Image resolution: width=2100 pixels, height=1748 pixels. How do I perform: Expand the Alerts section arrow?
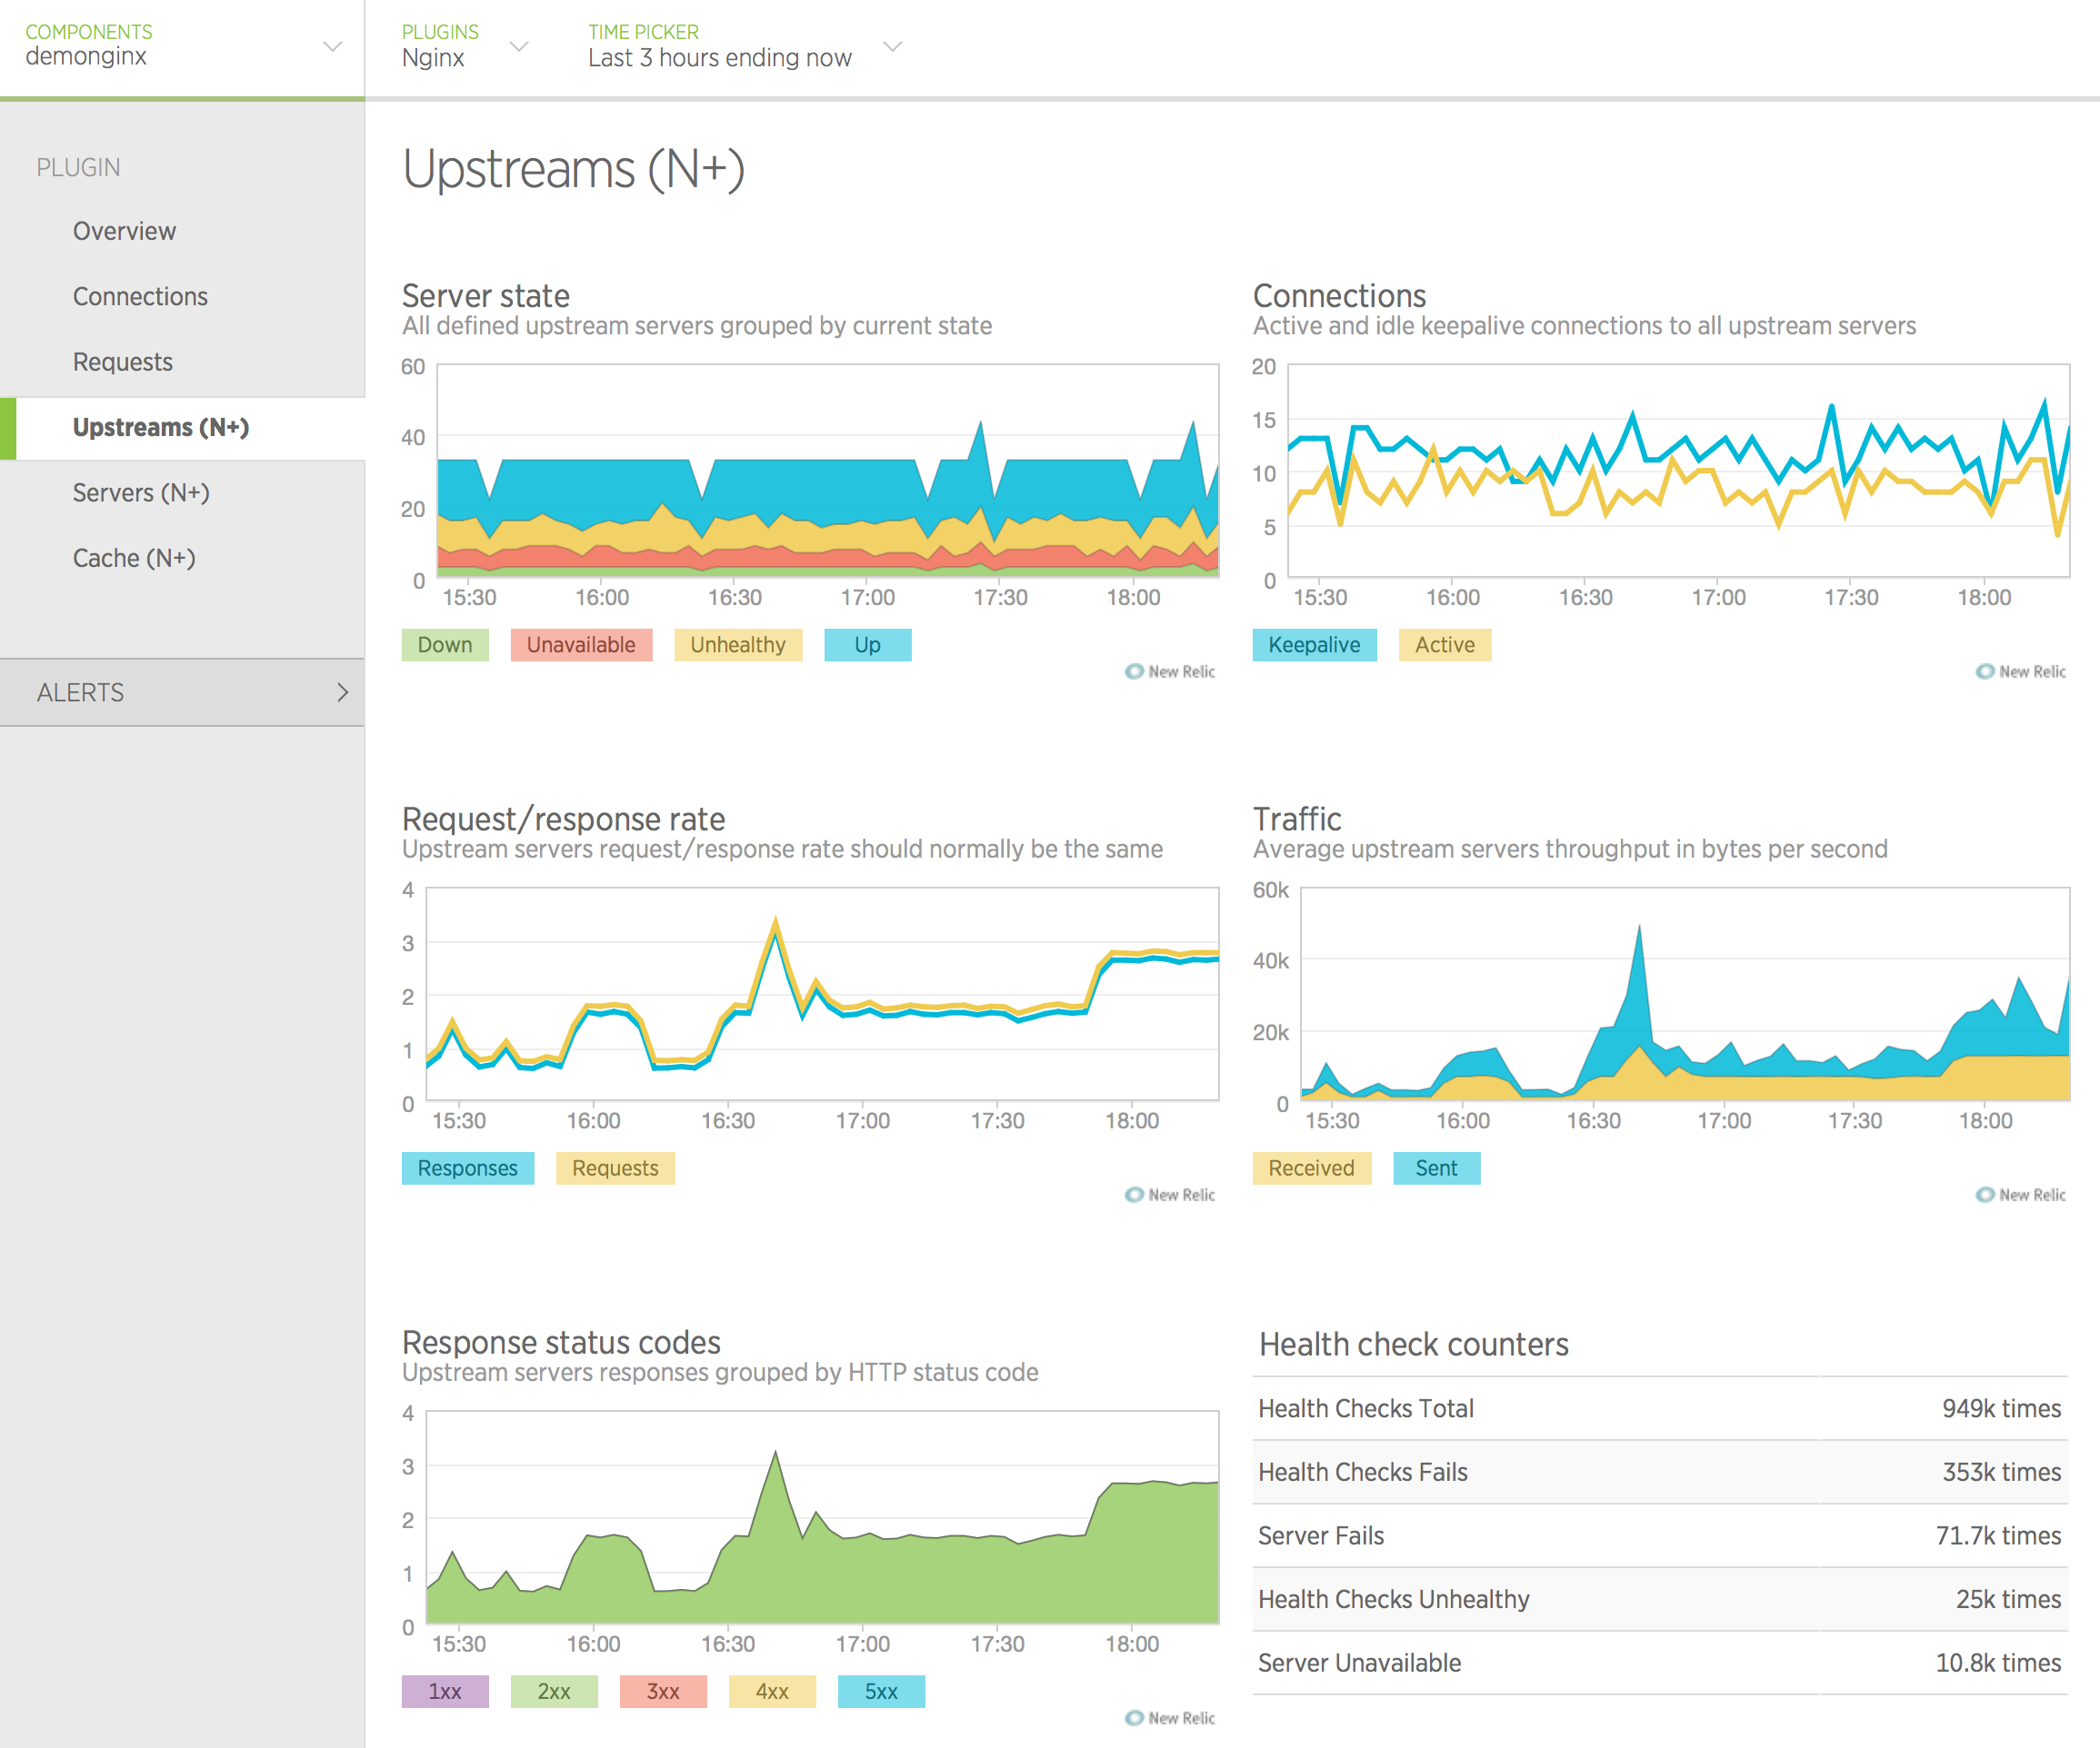coord(342,692)
